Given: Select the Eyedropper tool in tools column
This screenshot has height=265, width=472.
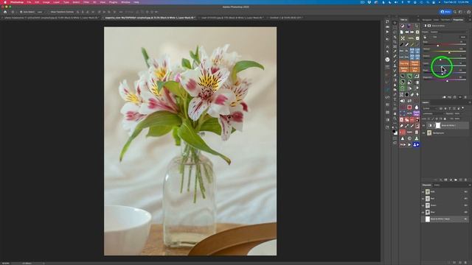Looking at the screenshot, I should pos(395,52).
